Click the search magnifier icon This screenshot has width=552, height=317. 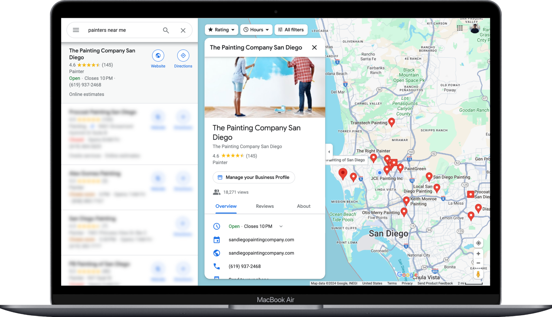click(x=166, y=30)
